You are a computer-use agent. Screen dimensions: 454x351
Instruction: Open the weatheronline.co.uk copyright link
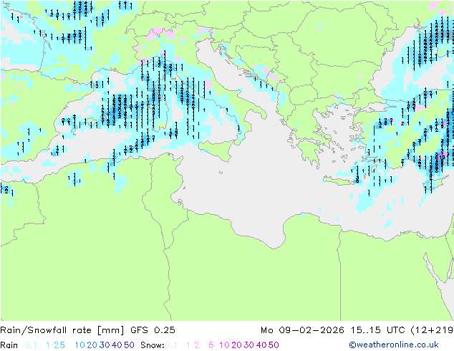[394, 345]
